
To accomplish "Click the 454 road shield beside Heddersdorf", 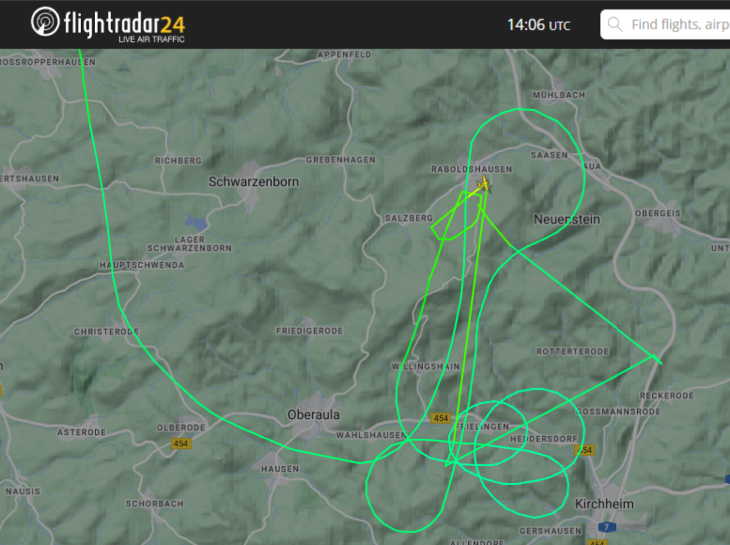I will pyautogui.click(x=584, y=450).
